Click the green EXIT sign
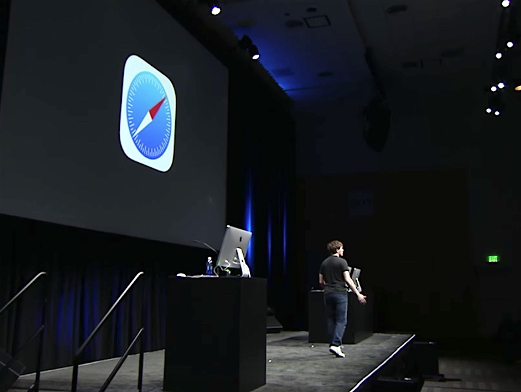Image resolution: width=521 pixels, height=392 pixels. pos(493,259)
